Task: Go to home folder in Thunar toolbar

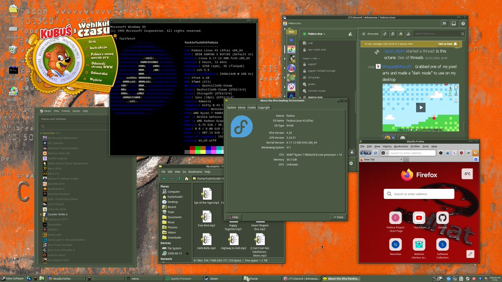Action: (x=187, y=178)
